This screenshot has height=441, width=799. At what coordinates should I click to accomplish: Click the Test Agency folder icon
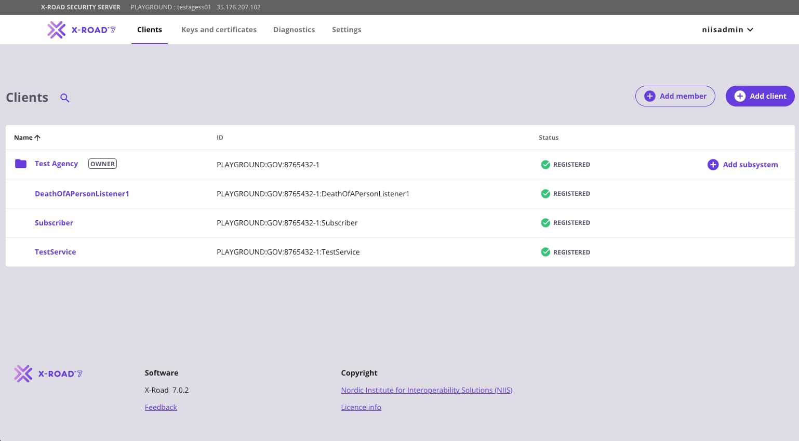point(21,164)
